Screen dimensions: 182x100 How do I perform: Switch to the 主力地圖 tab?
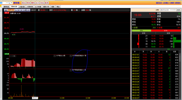click(38, 7)
